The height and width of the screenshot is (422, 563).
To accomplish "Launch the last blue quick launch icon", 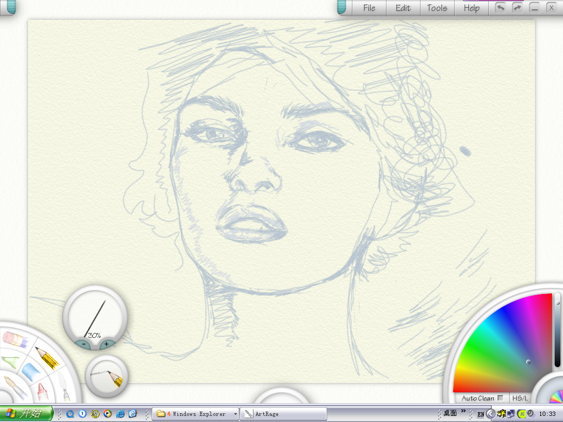I will [x=133, y=414].
